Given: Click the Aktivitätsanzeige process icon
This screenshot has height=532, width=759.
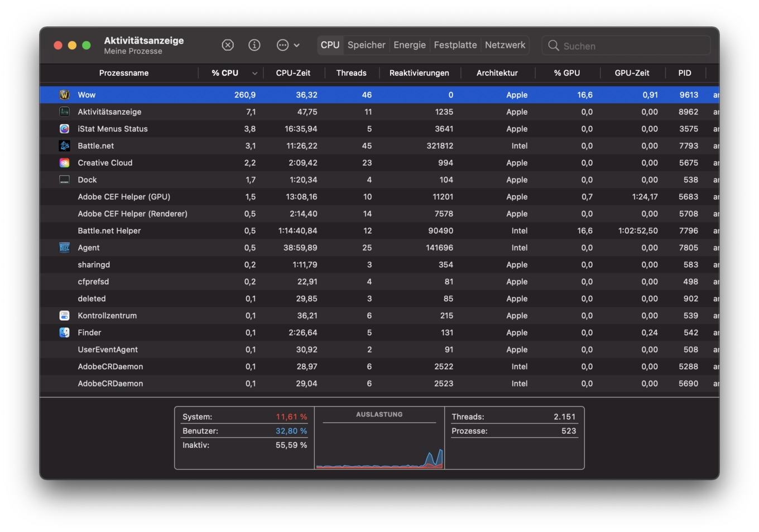Looking at the screenshot, I should pyautogui.click(x=65, y=112).
